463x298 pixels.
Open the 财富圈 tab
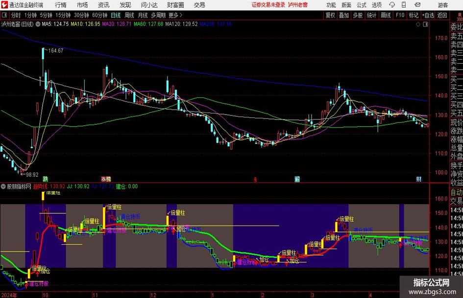(x=175, y=5)
